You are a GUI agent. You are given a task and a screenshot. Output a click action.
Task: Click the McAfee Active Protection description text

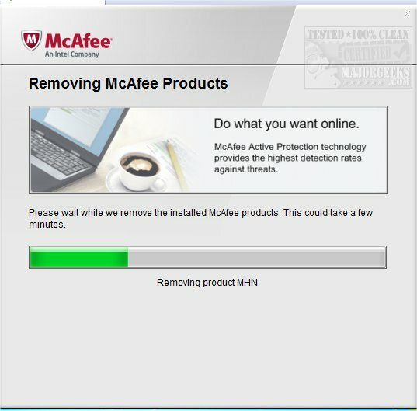tap(290, 158)
